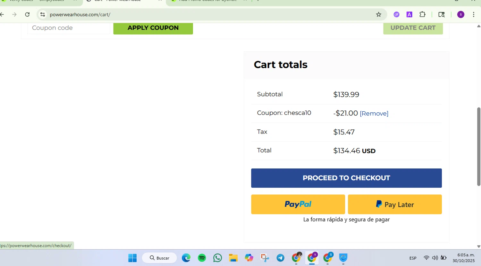Select the Tax amount $15.47
The image size is (481, 266).
coord(344,132)
